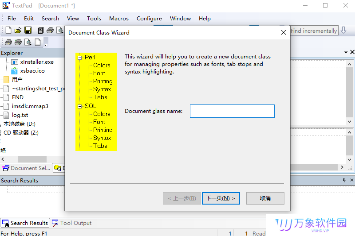Select CD 驱动器 (Z:) drive in Explorer

21,133
